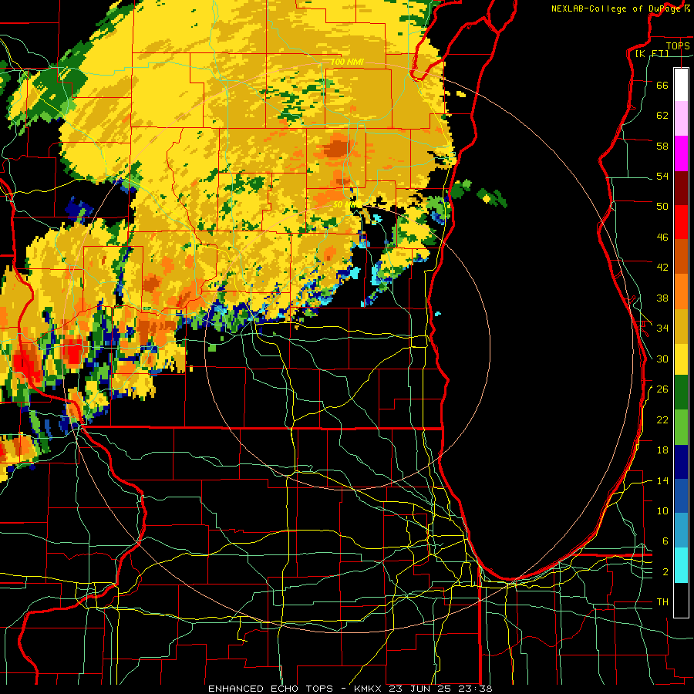
Task: Click the KMKX radar site identifier
Action: tap(367, 689)
